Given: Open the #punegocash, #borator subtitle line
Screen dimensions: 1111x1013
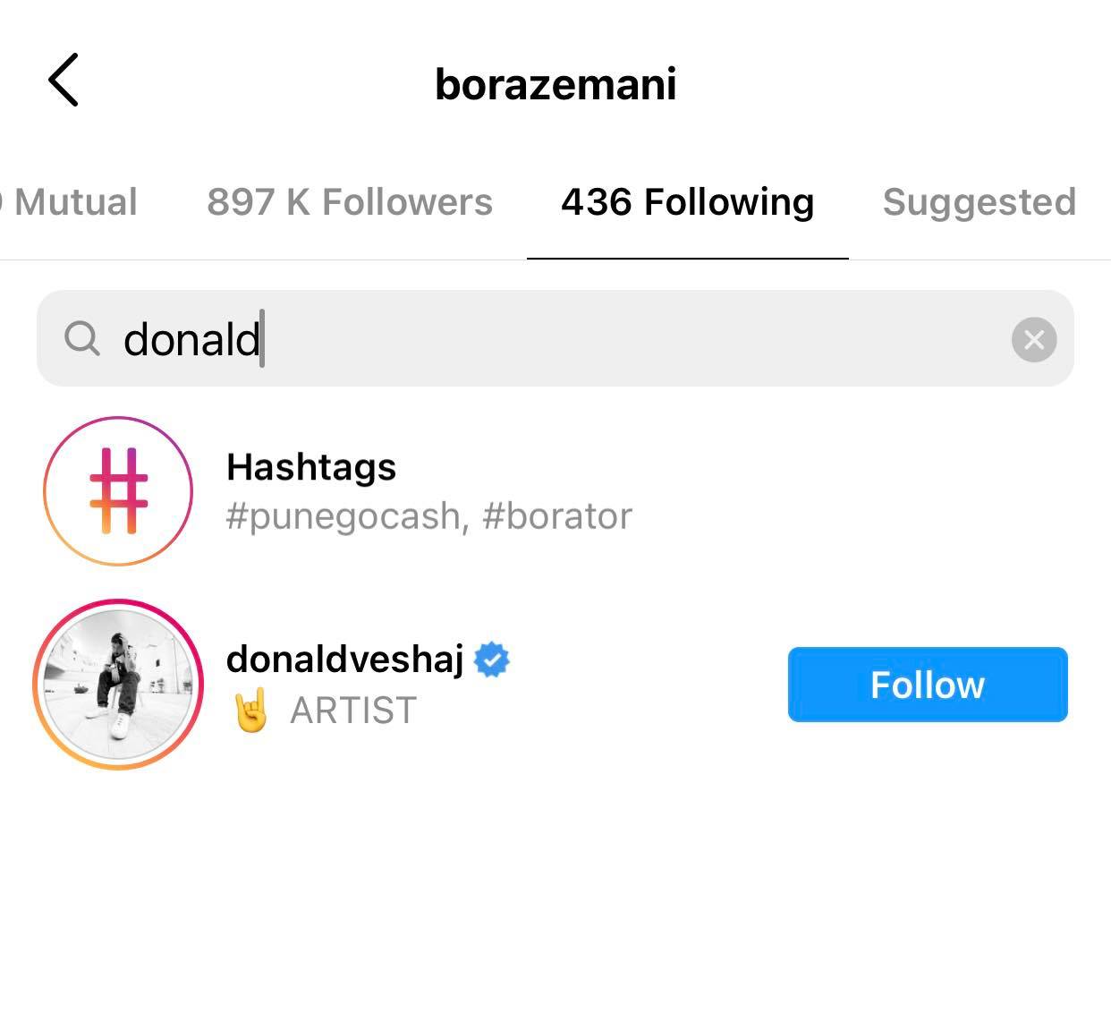Looking at the screenshot, I should click(x=429, y=516).
